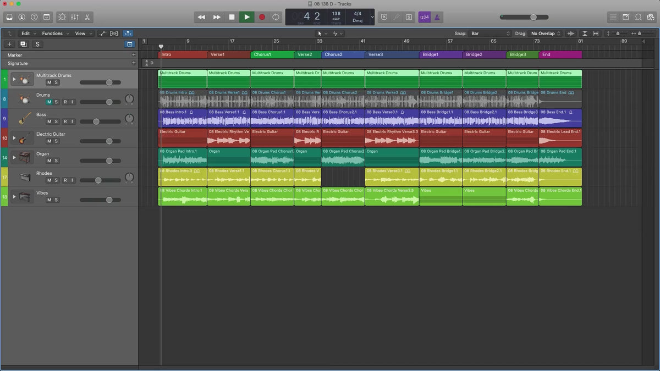Open the Loop Browser panel

638,17
